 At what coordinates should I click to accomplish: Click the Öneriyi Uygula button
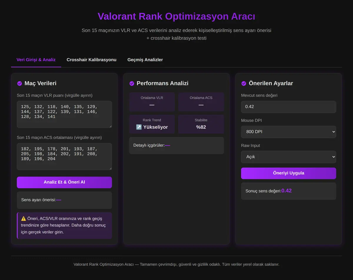[x=289, y=173]
